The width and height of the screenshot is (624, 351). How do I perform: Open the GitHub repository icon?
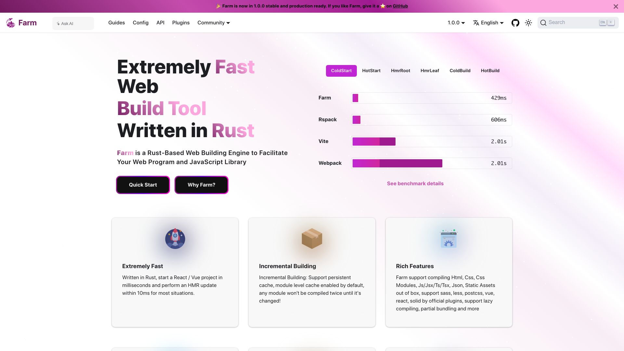click(x=515, y=23)
